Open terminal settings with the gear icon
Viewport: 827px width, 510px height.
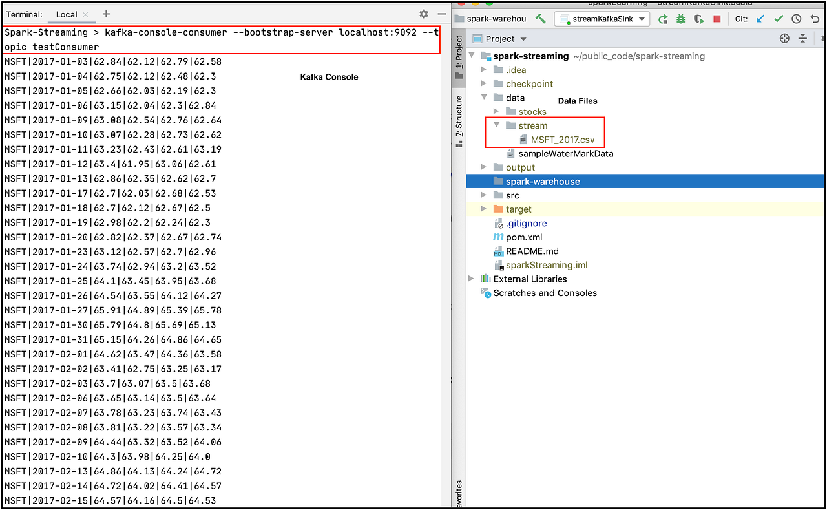click(x=423, y=14)
